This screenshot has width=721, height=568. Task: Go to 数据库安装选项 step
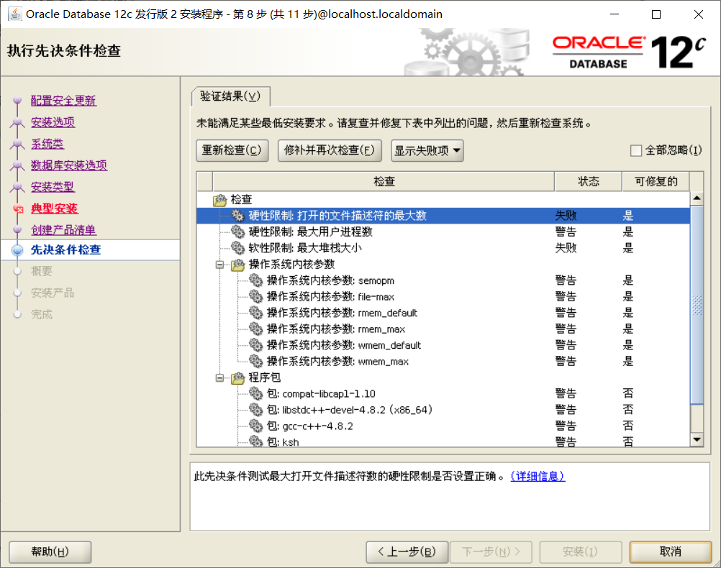click(x=69, y=165)
